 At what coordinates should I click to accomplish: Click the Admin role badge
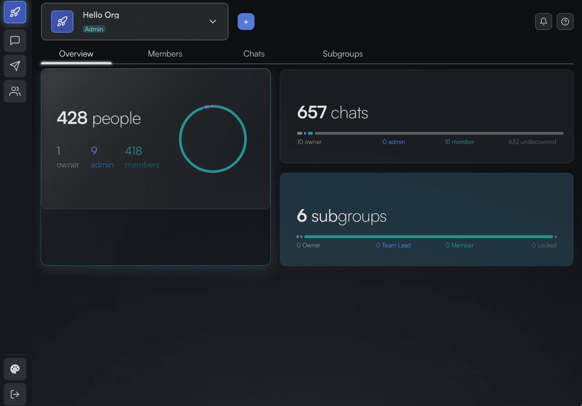click(x=94, y=29)
